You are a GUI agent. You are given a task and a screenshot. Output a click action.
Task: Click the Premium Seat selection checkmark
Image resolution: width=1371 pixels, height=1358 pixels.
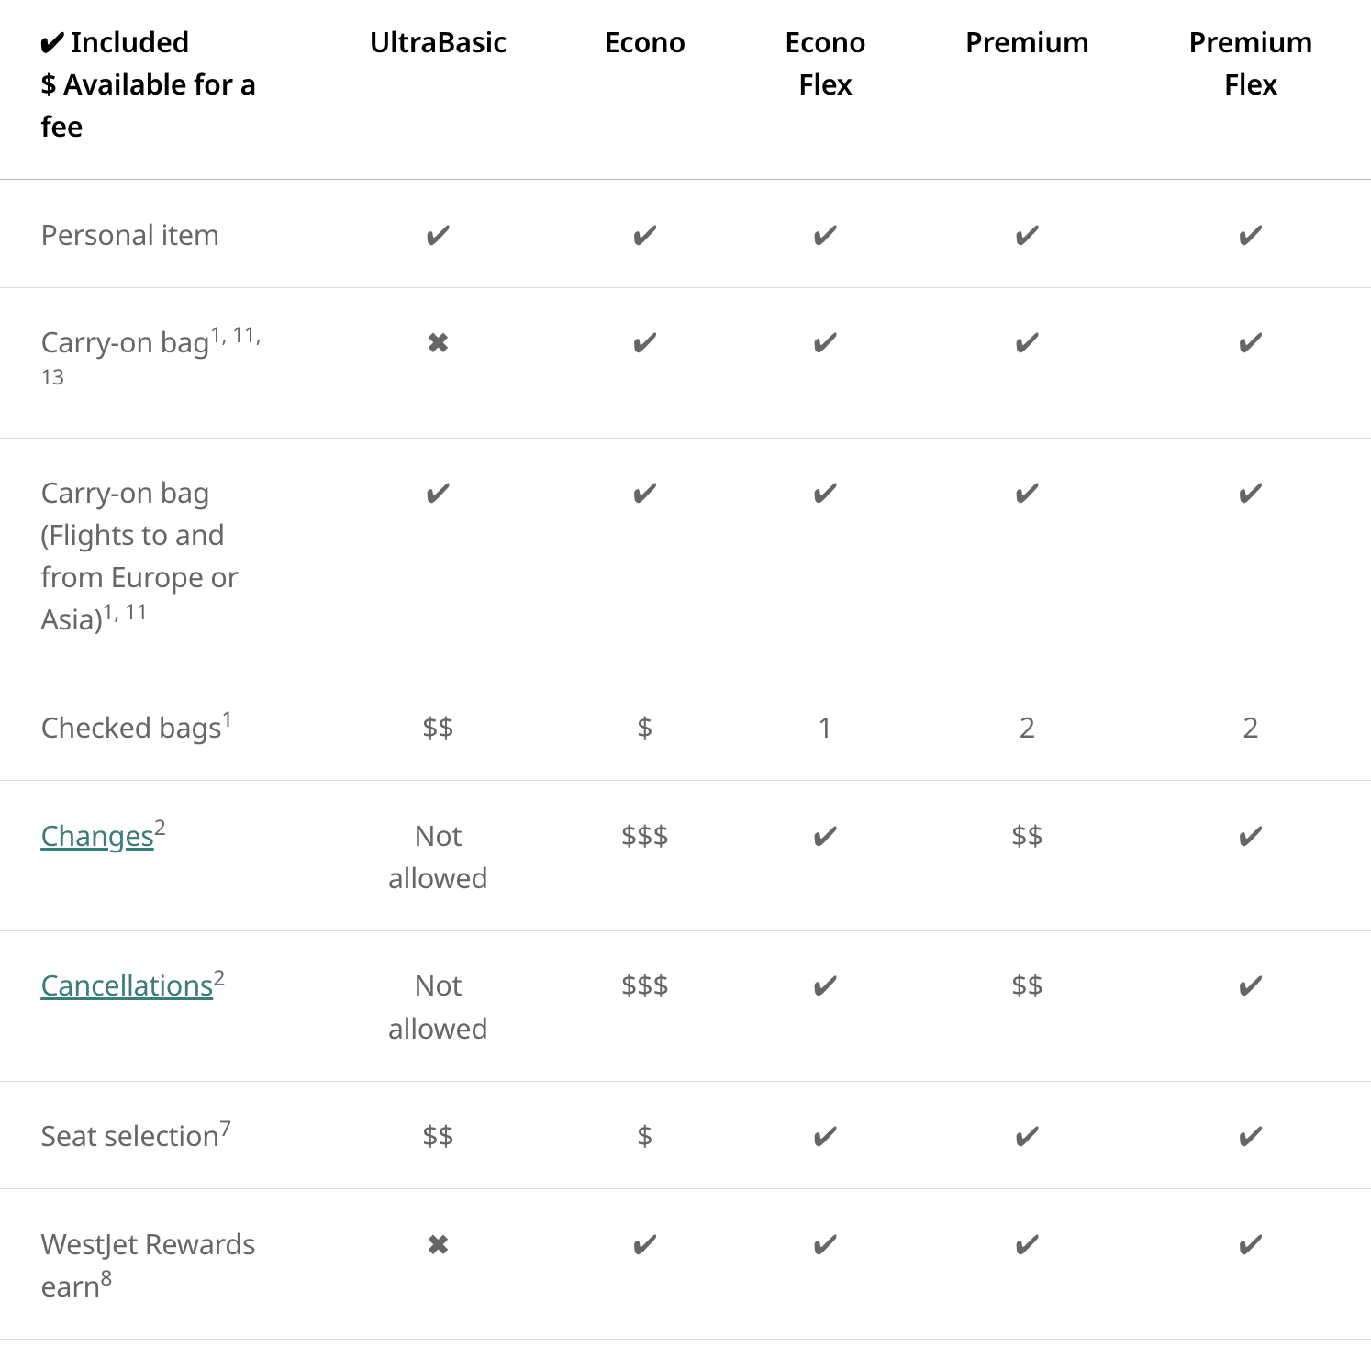(1027, 1137)
